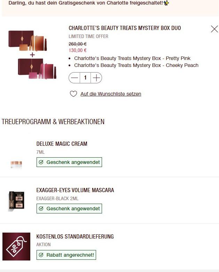Click Mascara 'Geschenk angewendet' badge
Image resolution: width=219 pixels, height=272 pixels.
click(x=69, y=209)
